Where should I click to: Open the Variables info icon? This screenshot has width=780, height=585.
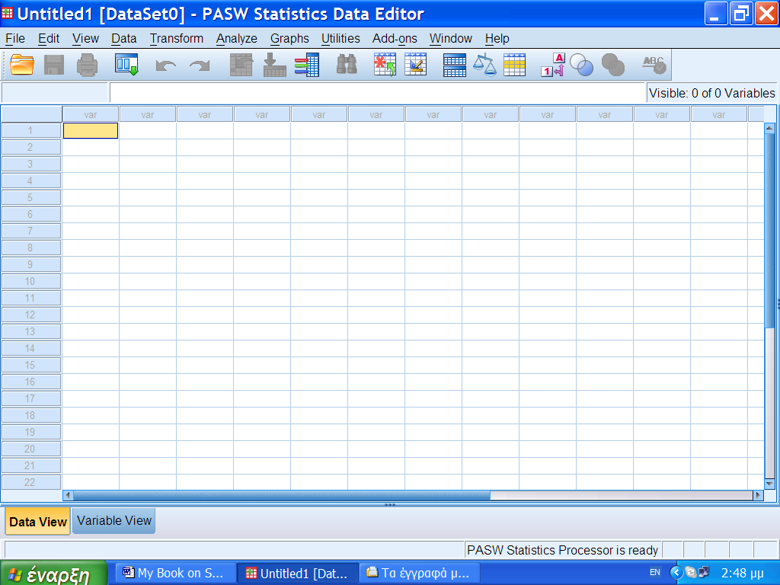pyautogui.click(x=307, y=65)
